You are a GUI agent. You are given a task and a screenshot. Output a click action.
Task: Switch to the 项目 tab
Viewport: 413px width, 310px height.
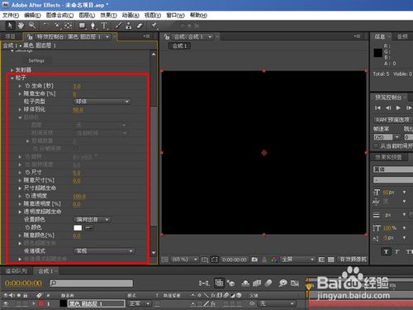click(x=10, y=36)
